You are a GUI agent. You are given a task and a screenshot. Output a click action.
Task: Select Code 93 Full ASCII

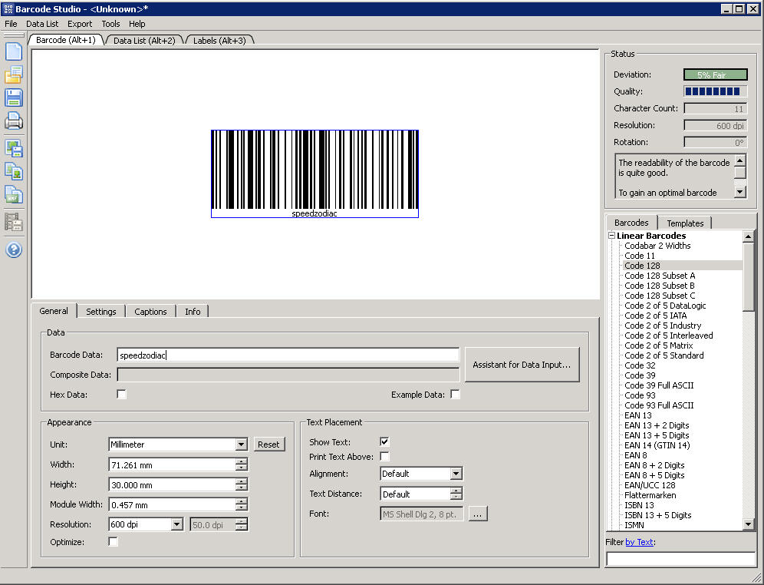pyautogui.click(x=659, y=405)
